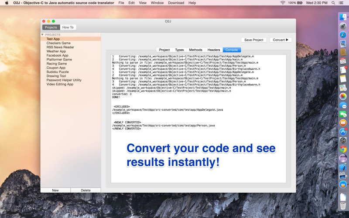Open Xcode in the dock
This screenshot has height=218, width=349.
pyautogui.click(x=343, y=167)
